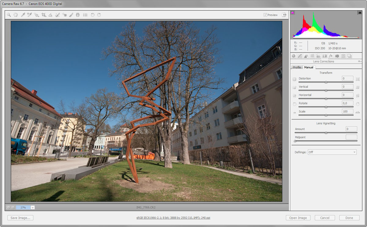This screenshot has height=227, width=367.
Task: Click the Open Image button
Action: 298,218
